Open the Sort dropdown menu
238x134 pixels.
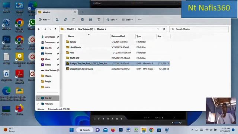point(112,20)
